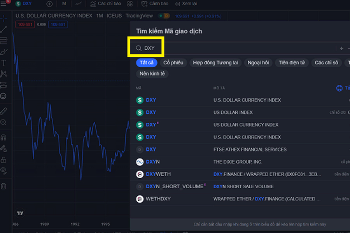Click the search magnifier icon
Image resolution: width=350 pixels, height=233 pixels.
[138, 48]
